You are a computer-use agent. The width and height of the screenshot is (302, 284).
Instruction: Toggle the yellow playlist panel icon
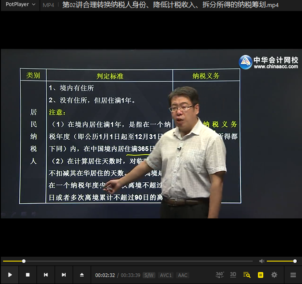point(261,275)
